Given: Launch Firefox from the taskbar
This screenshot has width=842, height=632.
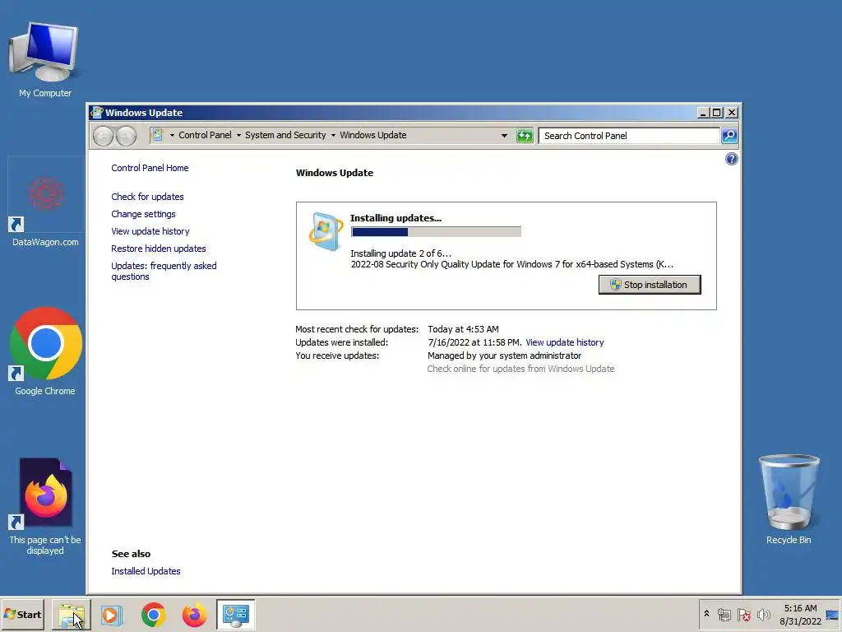Looking at the screenshot, I should click(x=194, y=615).
